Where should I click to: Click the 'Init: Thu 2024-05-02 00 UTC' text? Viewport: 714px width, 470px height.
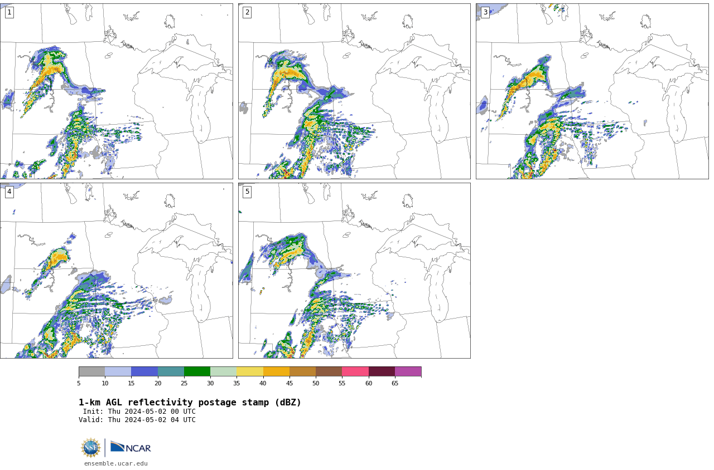(139, 412)
